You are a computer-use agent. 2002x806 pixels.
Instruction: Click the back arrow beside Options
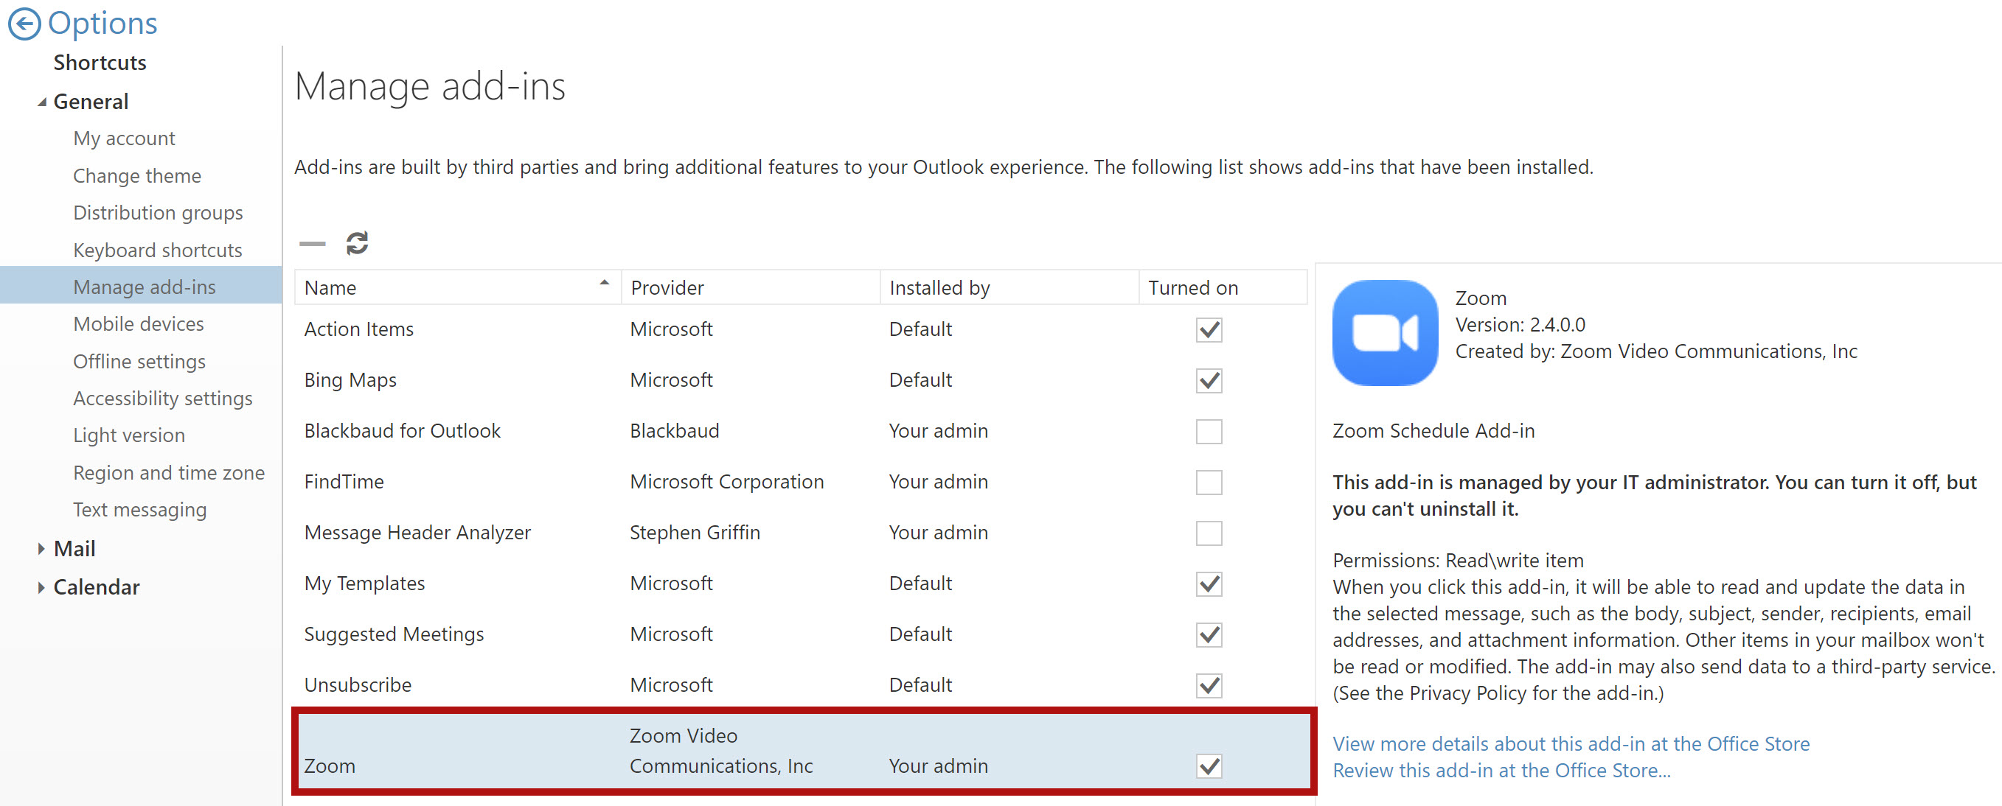[x=24, y=24]
